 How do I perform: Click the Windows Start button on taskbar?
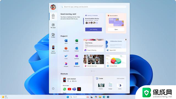coord(68,97)
